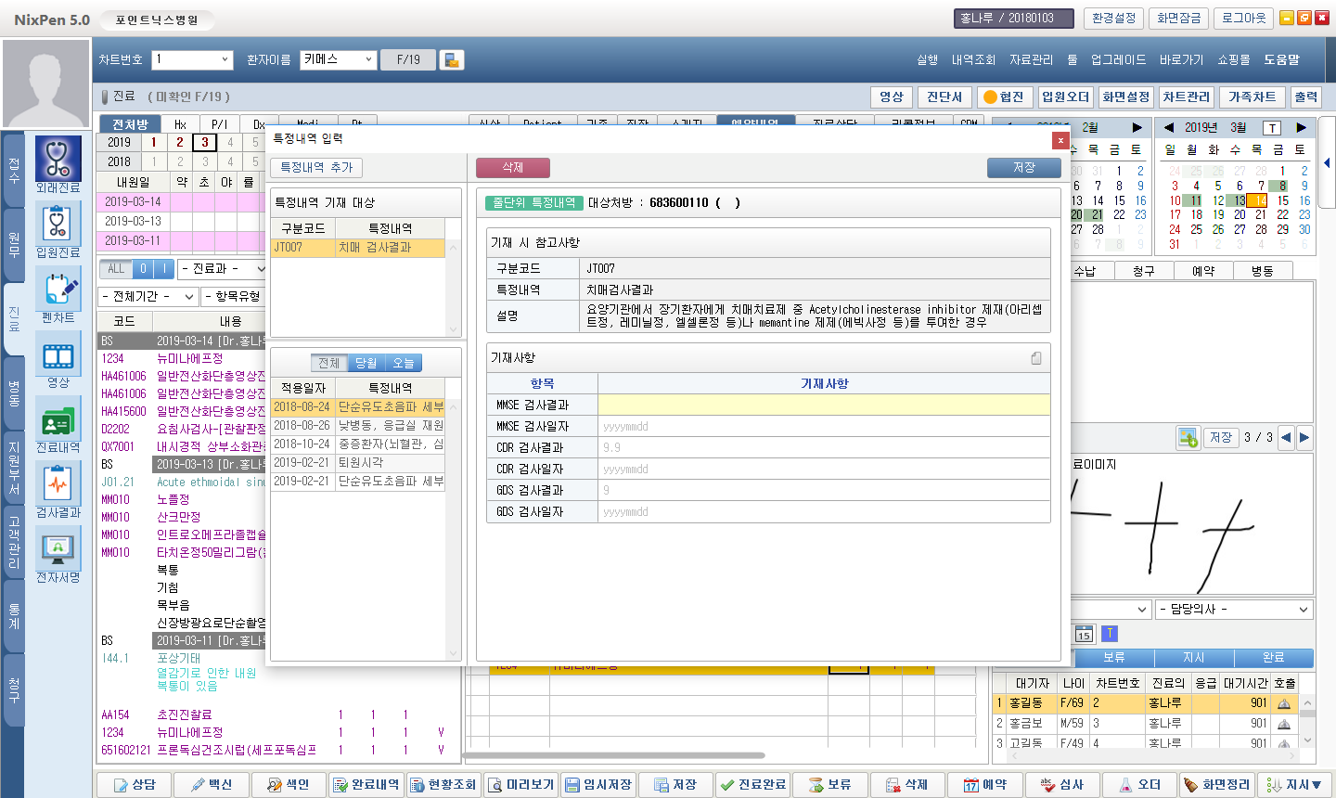This screenshot has height=798, width=1336.
Task: Open the 영상 imaging icon
Action: click(58, 354)
